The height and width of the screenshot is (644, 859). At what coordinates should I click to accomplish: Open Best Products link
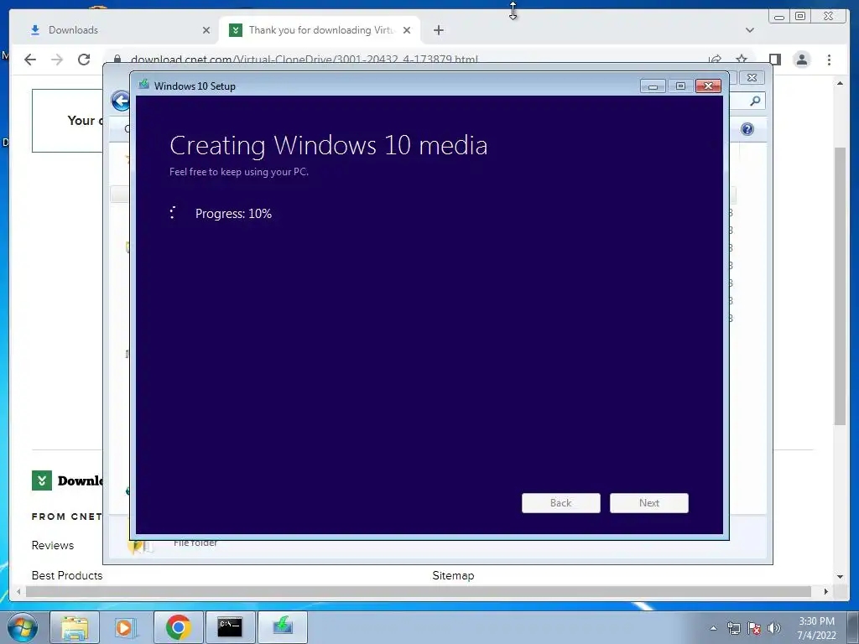click(x=67, y=575)
